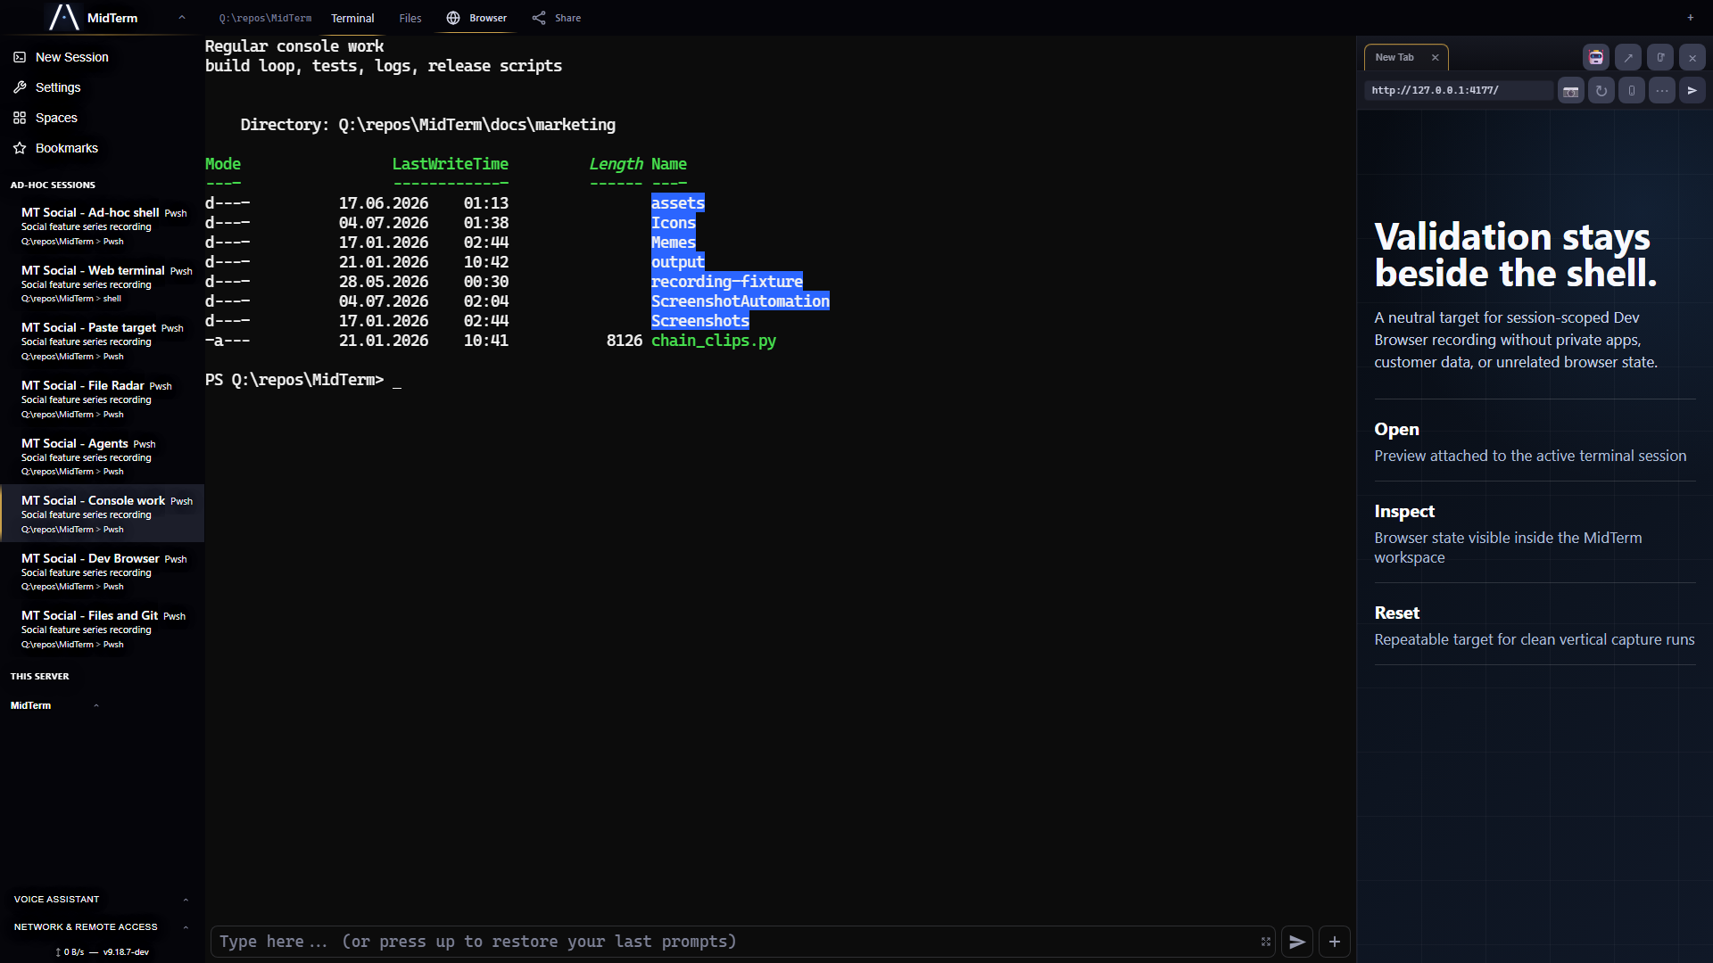Close the New Tab browser tab
Viewport: 1713px width, 963px height.
[1435, 57]
